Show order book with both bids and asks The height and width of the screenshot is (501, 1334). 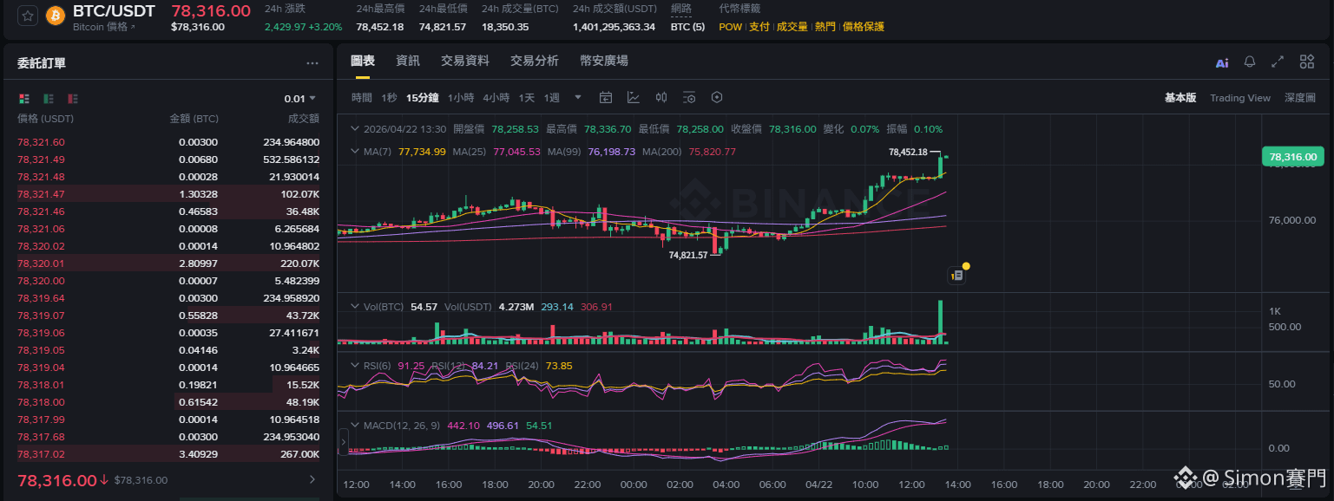24,99
